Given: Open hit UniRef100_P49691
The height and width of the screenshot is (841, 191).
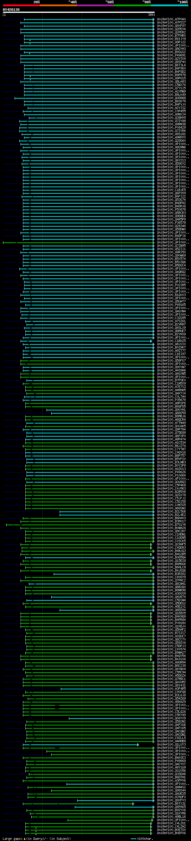Looking at the screenshot, I should point(171,55).
